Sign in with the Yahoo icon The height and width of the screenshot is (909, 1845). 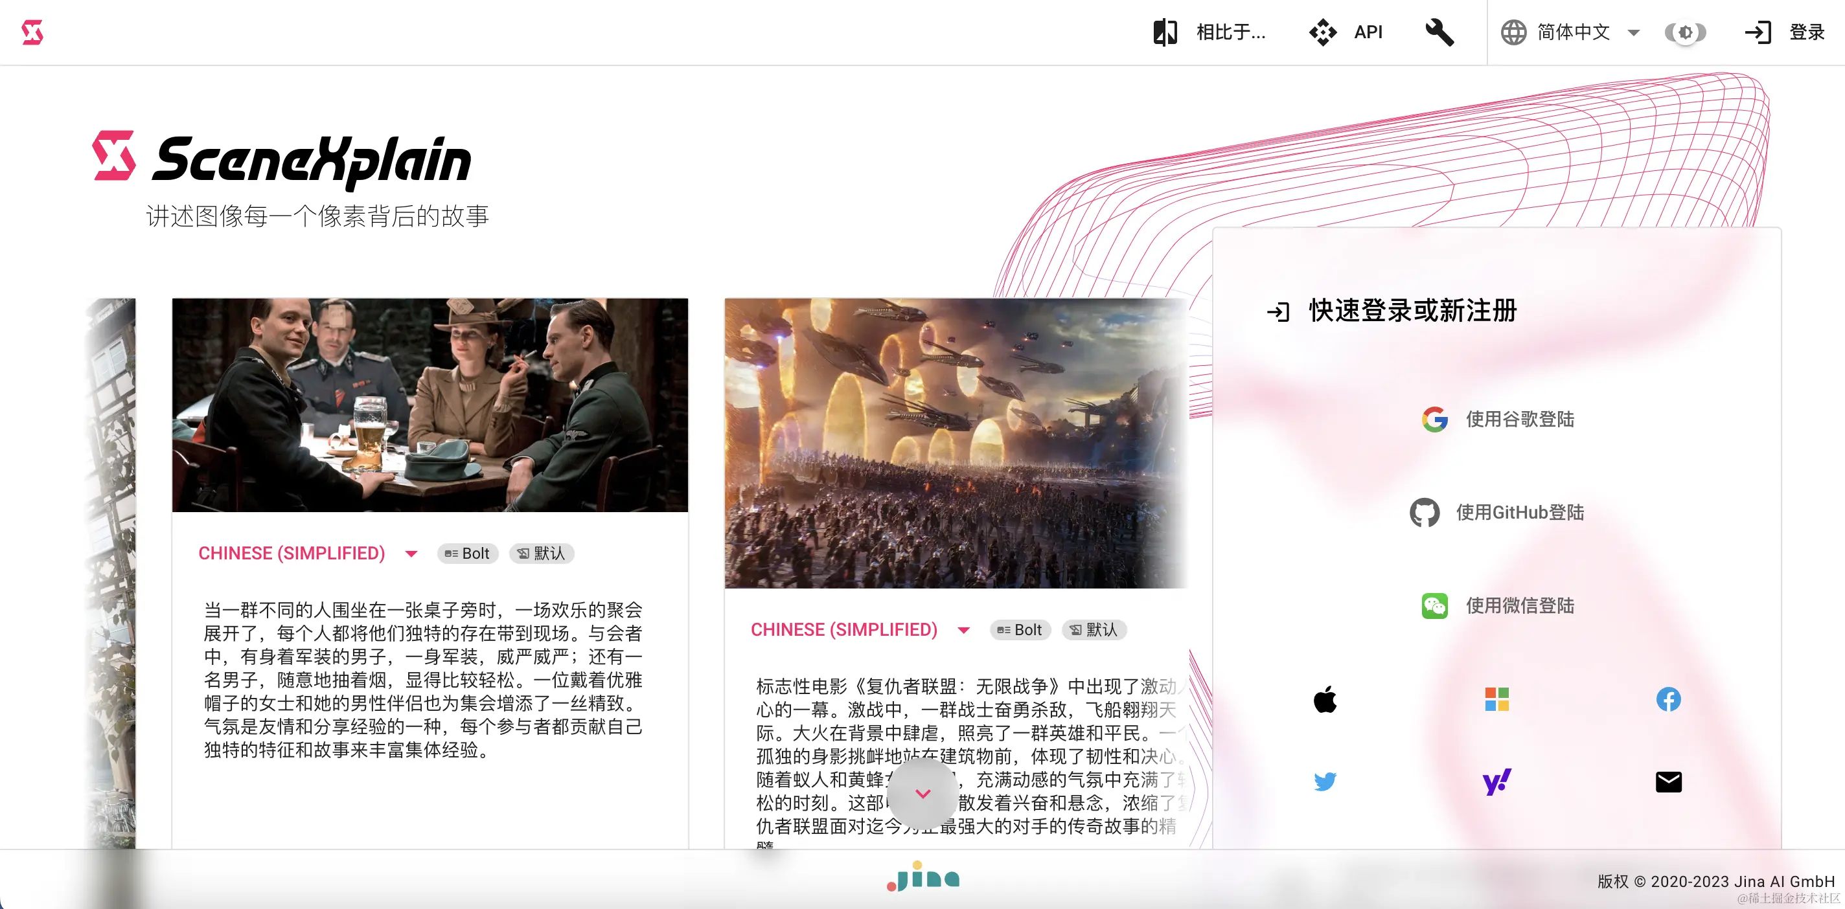1496,781
